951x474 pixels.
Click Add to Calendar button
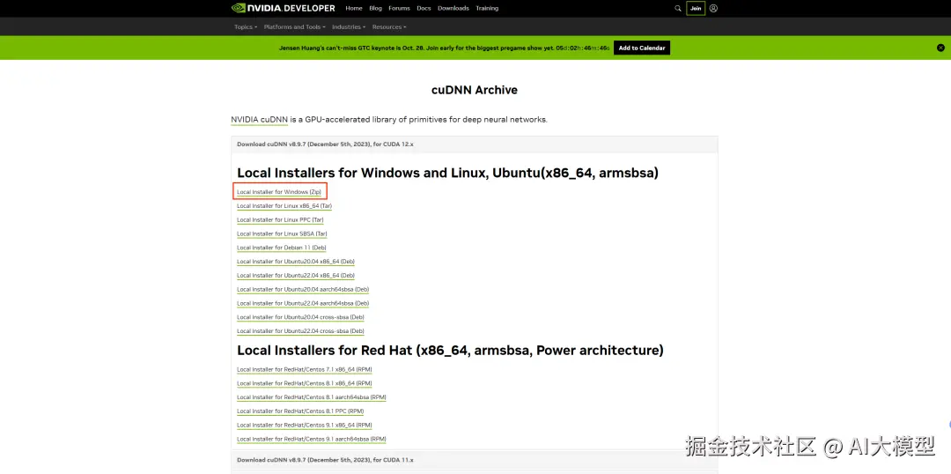point(642,48)
